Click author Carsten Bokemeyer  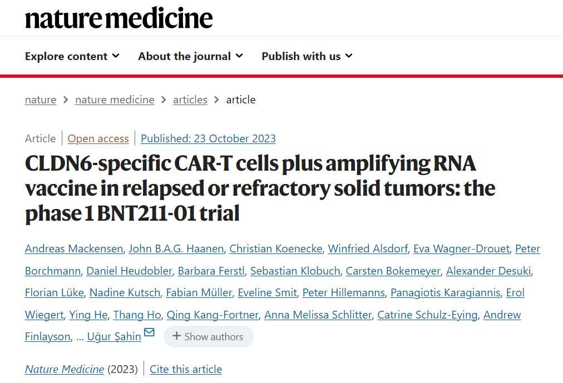click(x=393, y=271)
